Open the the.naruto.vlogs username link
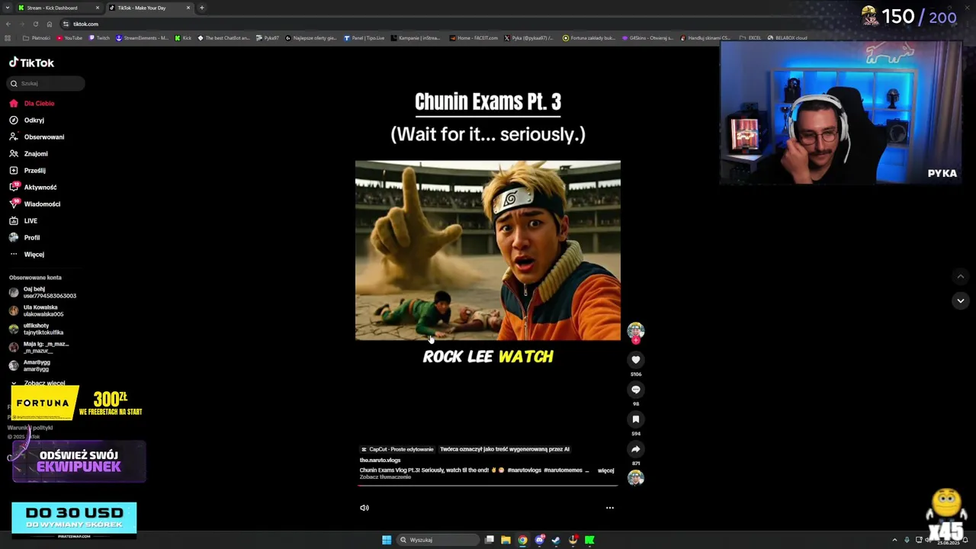The width and height of the screenshot is (976, 549). (380, 460)
